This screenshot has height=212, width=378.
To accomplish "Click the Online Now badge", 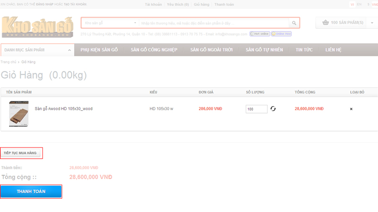I will (281, 34).
